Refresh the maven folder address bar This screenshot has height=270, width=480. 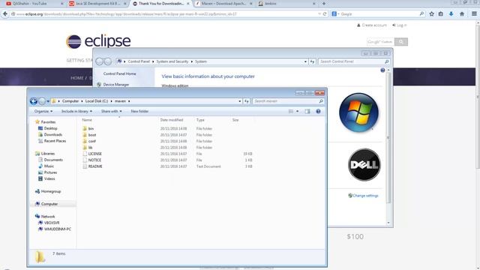[x=247, y=101]
